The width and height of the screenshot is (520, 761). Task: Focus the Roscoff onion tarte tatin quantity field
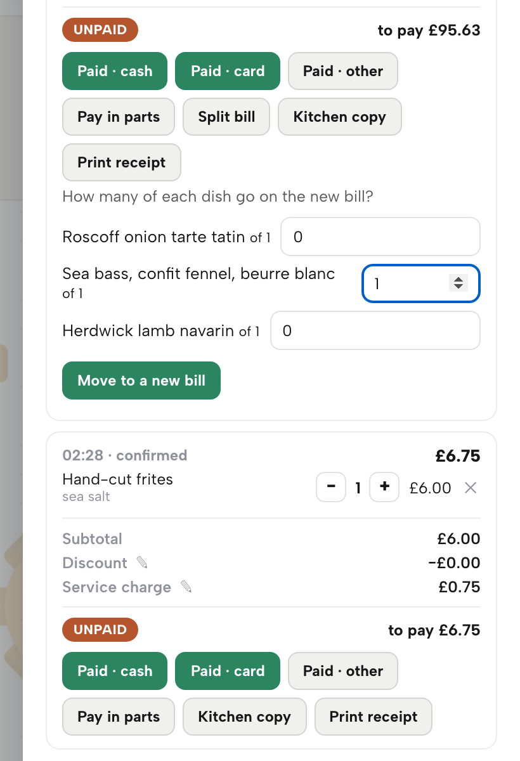click(x=380, y=237)
